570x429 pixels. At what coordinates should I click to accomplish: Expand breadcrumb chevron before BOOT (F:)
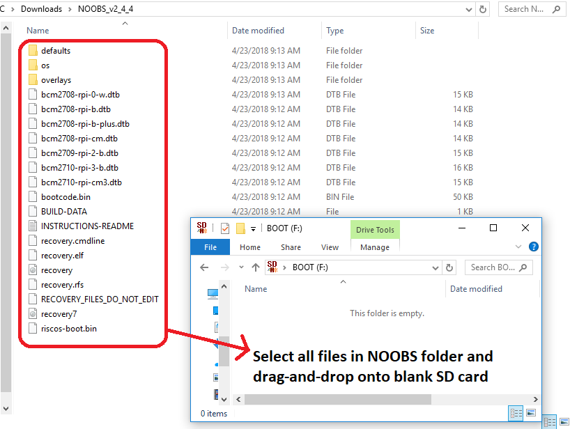coord(284,267)
